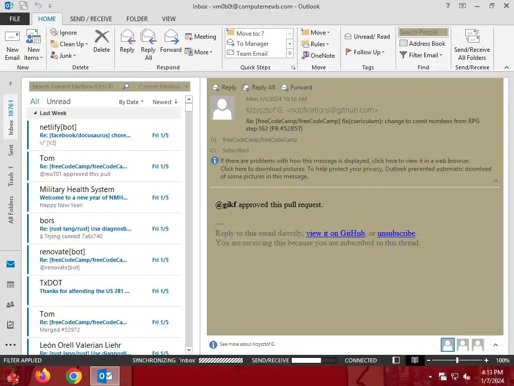Screen dimensions: 514x386
Task: Open the Filter Email menu
Action: tap(421, 55)
